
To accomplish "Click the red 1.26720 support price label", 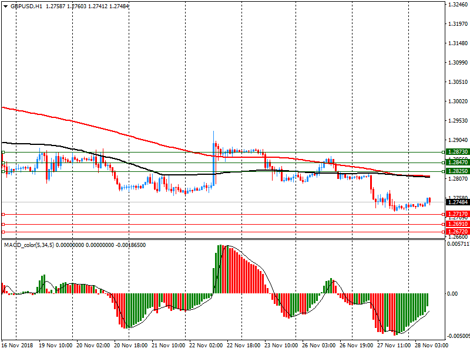I will point(456,232).
